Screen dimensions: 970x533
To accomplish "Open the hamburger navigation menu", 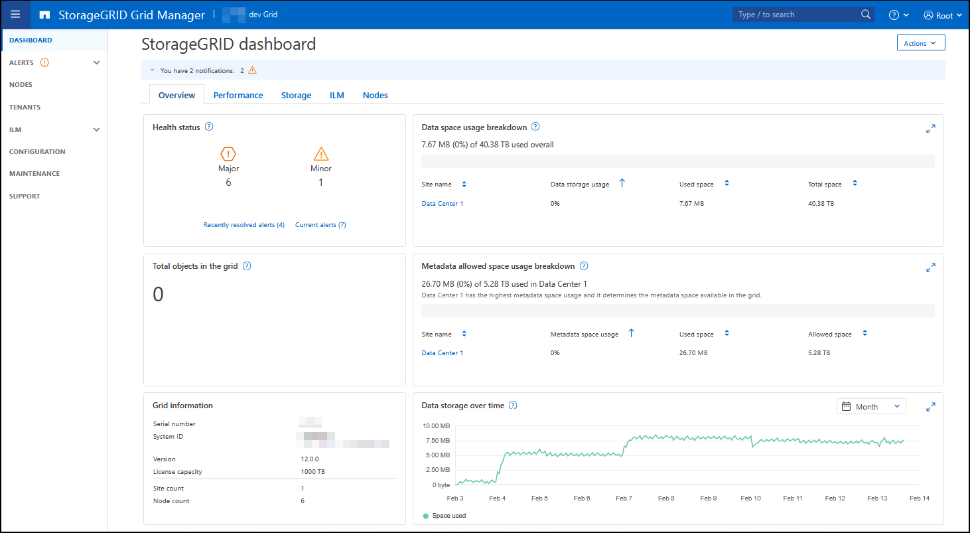I will [x=15, y=15].
